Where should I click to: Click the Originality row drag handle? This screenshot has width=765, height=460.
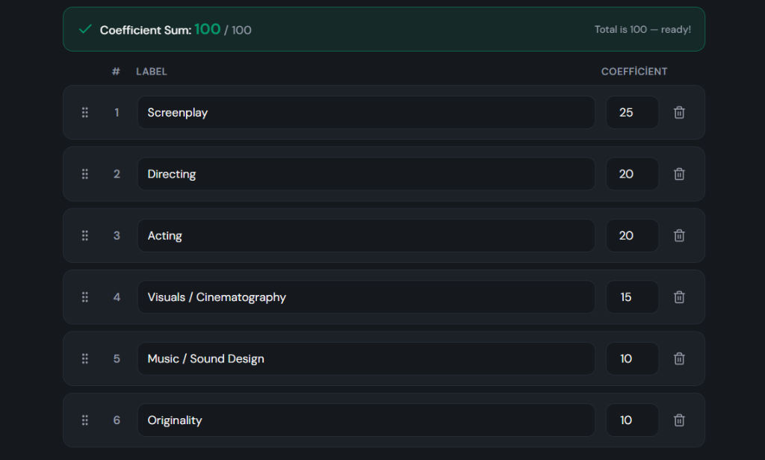(x=85, y=420)
